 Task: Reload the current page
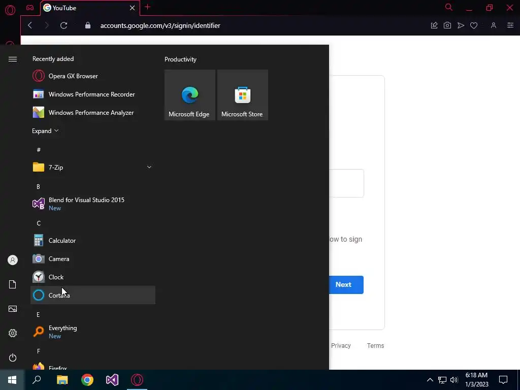(x=63, y=25)
